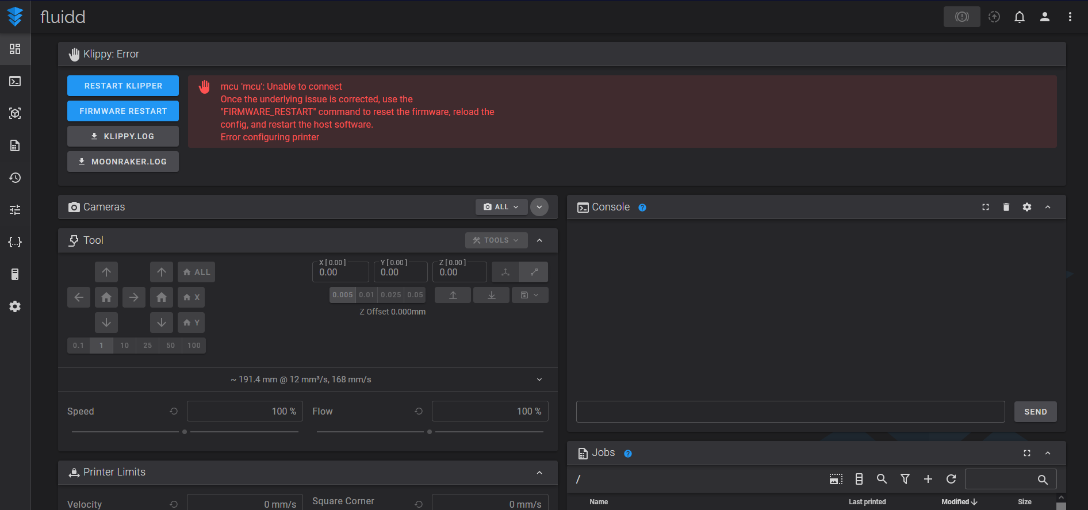Open History page in sidebar
Screen dimensions: 1088x510
(15, 178)
